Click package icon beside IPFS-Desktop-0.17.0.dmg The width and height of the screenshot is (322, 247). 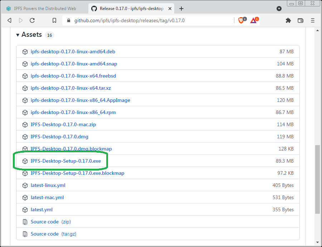tap(25, 137)
